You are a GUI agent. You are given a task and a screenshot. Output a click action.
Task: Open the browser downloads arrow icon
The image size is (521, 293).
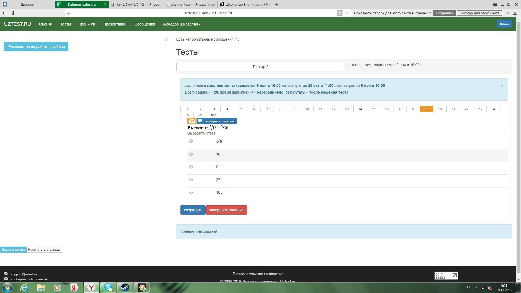(515, 13)
